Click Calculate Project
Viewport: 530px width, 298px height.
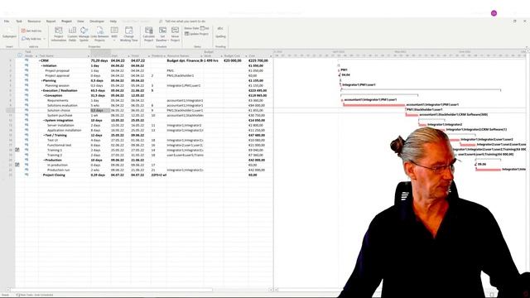pos(149,34)
